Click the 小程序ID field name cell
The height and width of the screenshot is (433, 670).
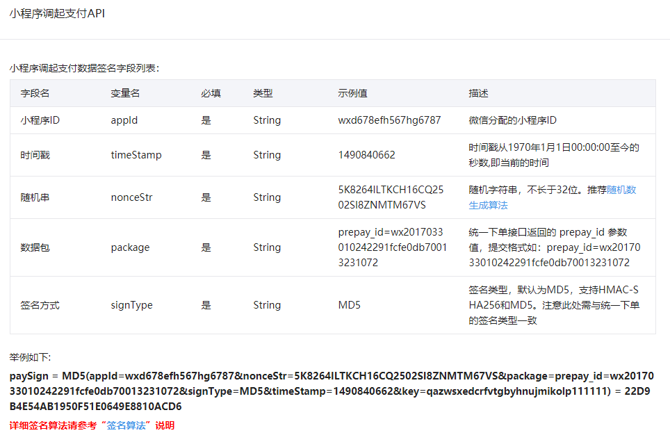point(40,120)
